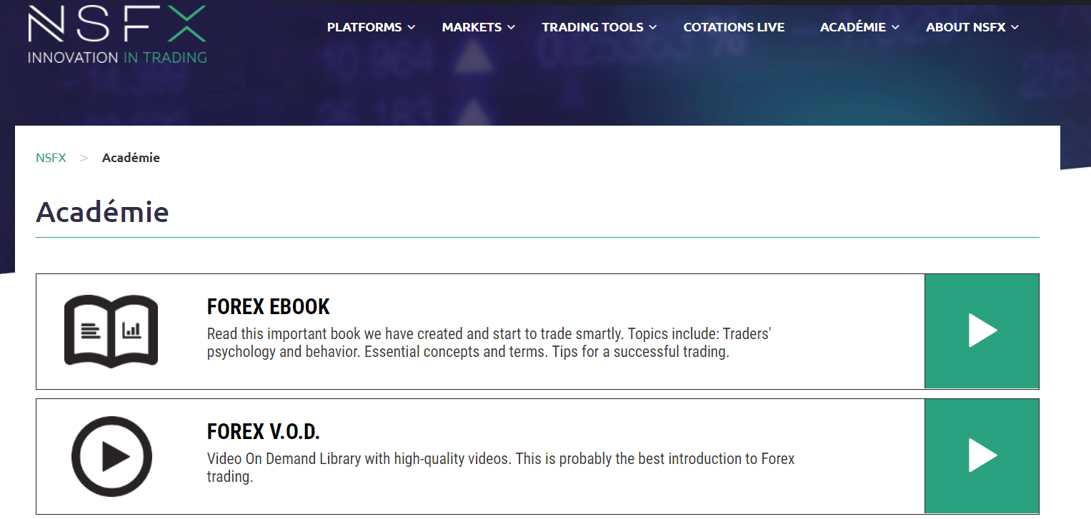This screenshot has height=519, width=1091.
Task: Open the FOREX EBOOK title
Action: 268,307
